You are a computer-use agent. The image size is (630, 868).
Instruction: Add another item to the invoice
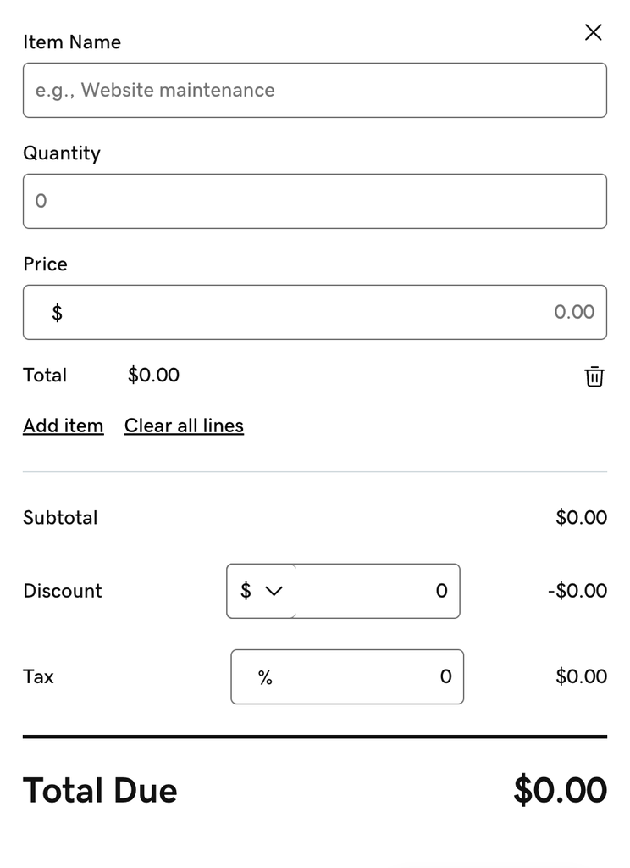coord(64,426)
